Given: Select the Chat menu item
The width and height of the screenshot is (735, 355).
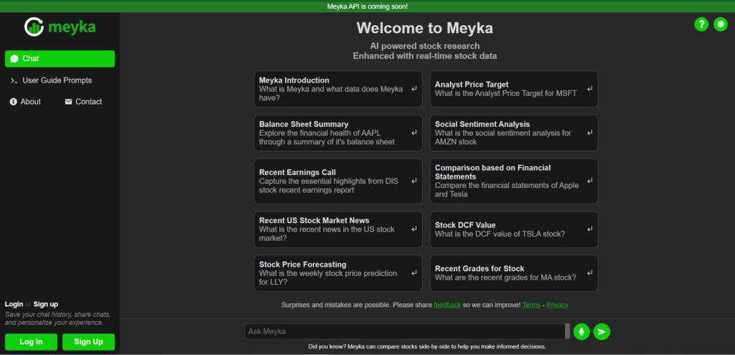Looking at the screenshot, I should click(60, 59).
